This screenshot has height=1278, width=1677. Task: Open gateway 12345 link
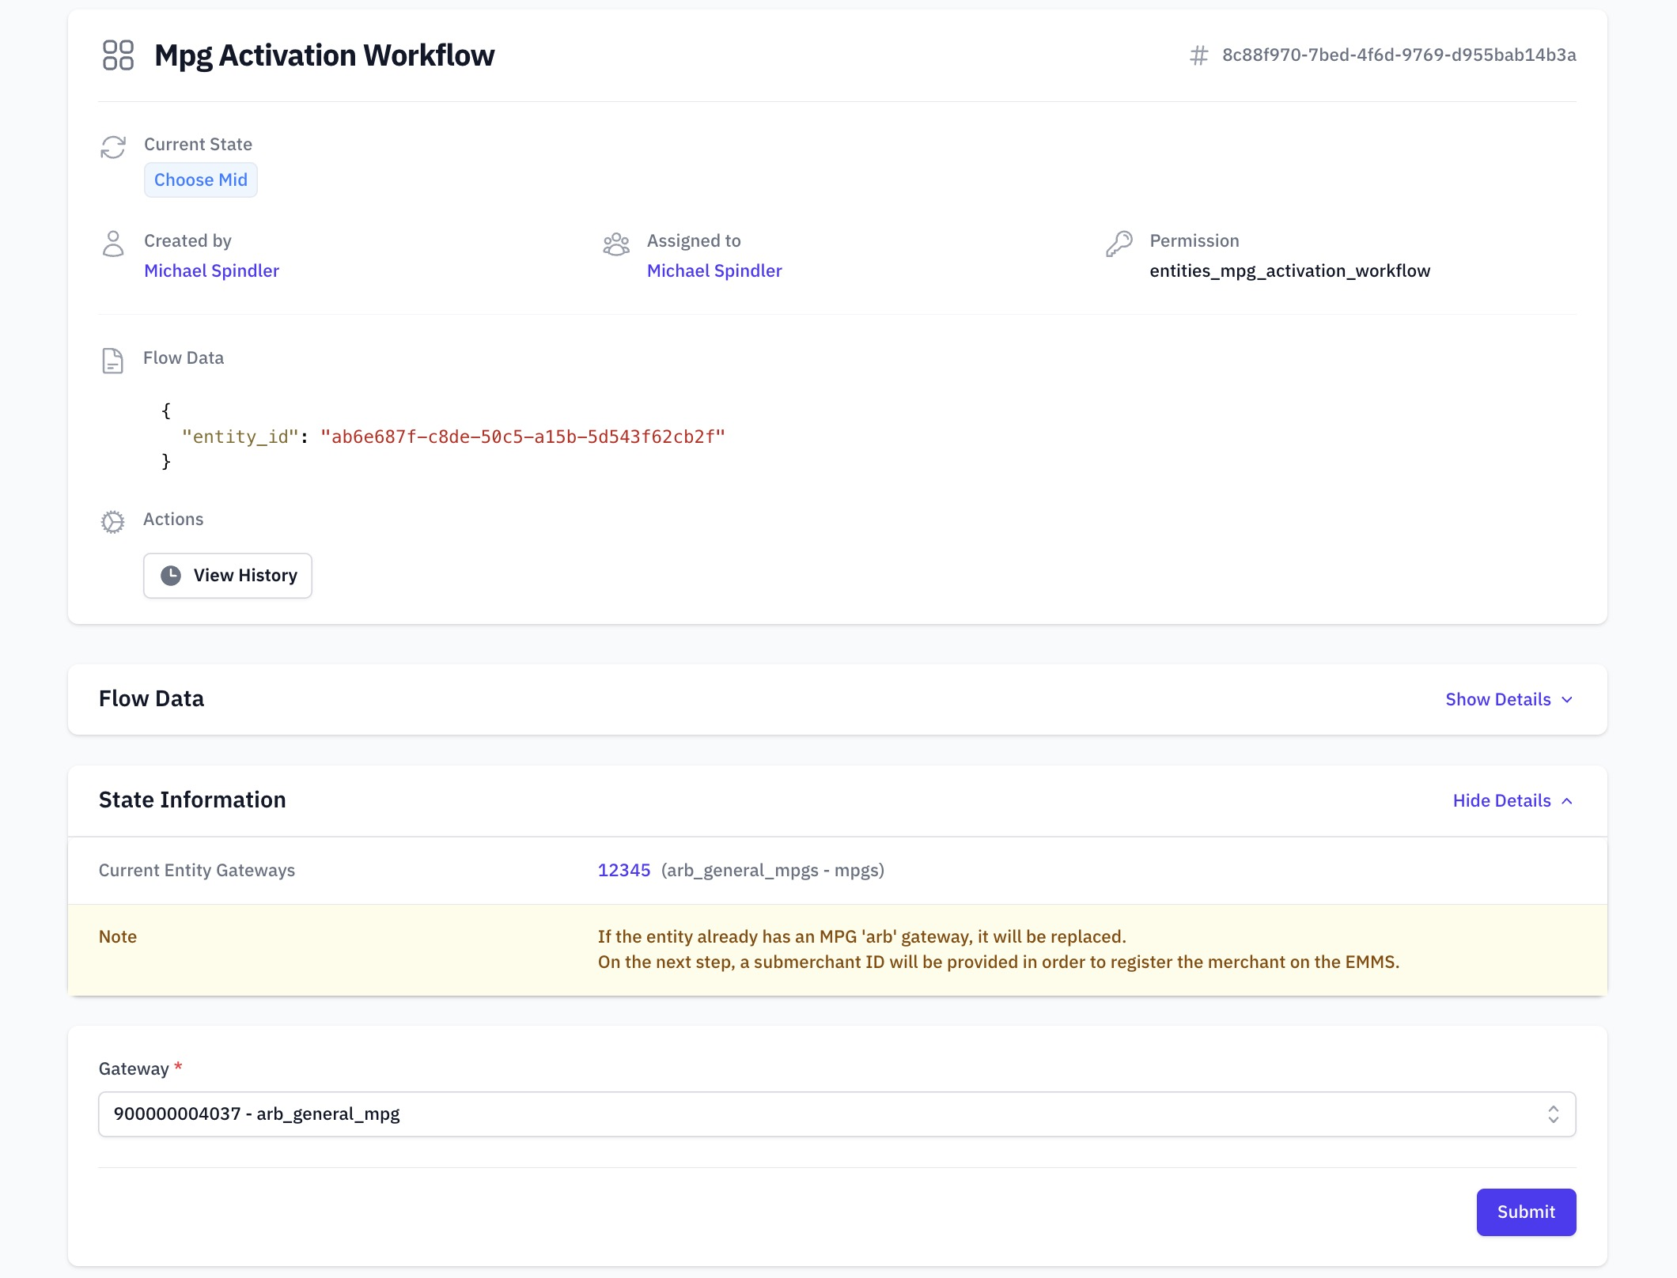pyautogui.click(x=623, y=870)
